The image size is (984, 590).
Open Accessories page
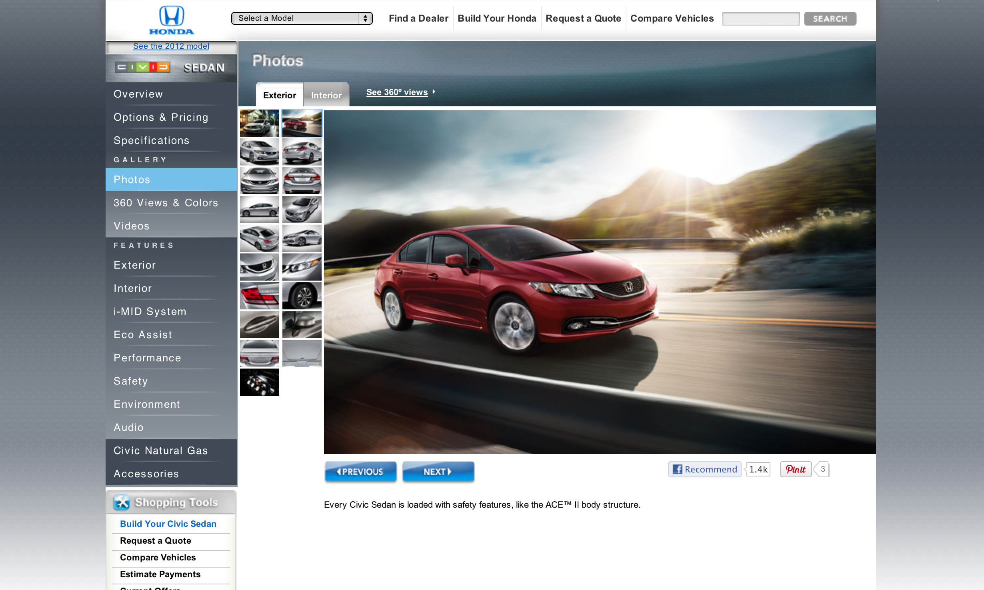point(171,474)
